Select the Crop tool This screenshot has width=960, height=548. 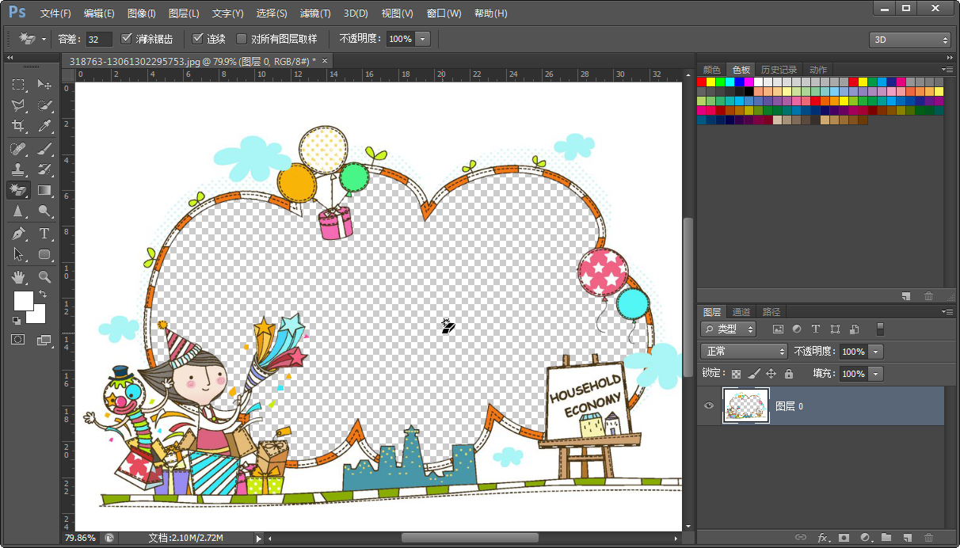click(x=18, y=126)
